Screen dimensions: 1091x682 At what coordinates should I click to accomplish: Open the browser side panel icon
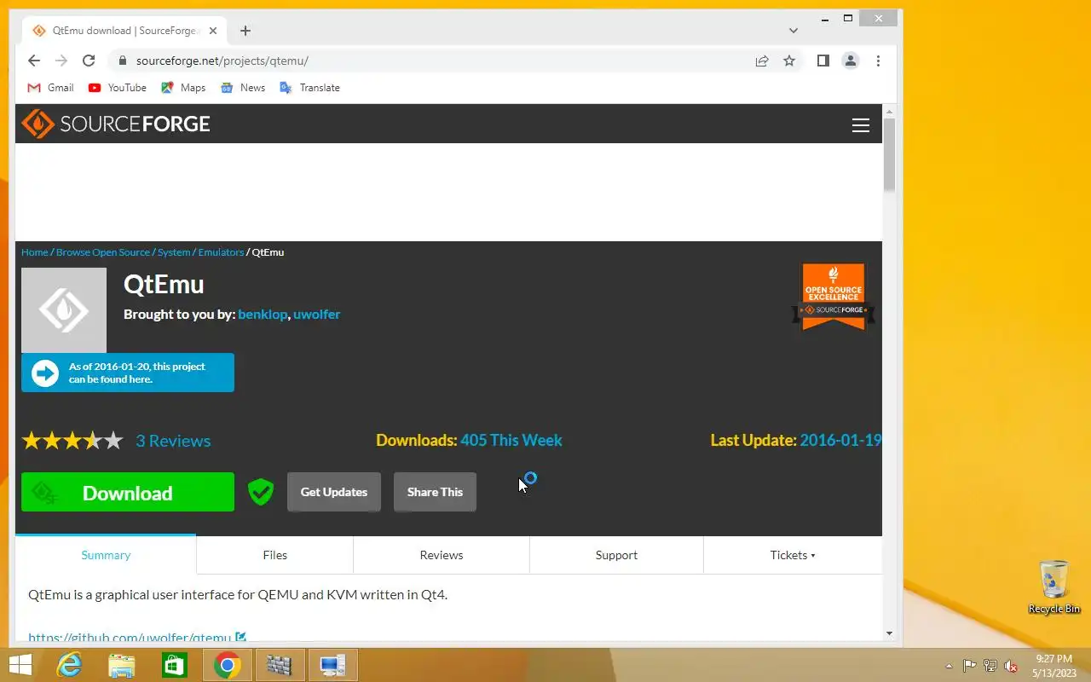(x=823, y=61)
